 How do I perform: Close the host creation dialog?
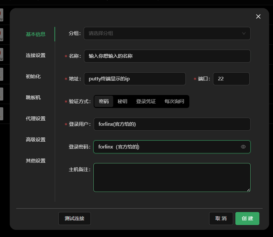(258, 17)
